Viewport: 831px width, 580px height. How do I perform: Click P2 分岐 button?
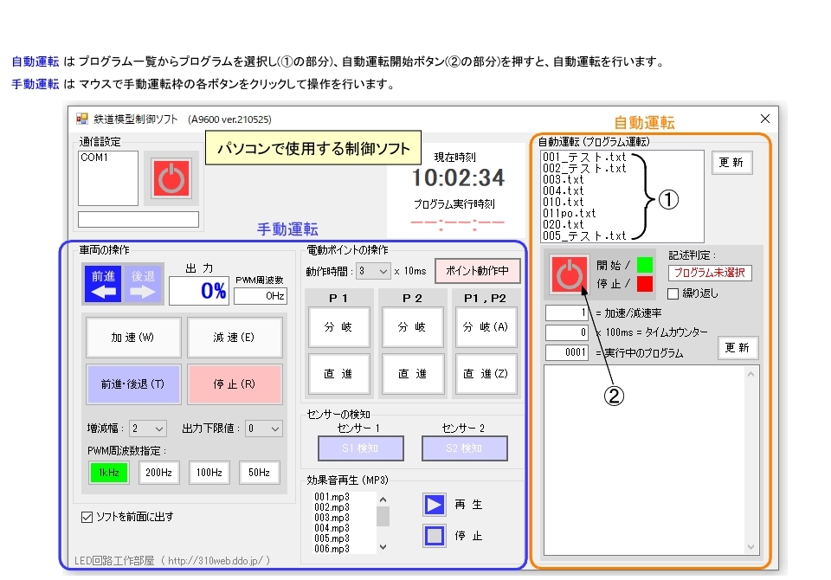(x=412, y=327)
